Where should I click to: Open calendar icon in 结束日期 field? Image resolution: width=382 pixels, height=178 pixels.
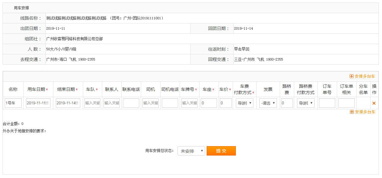pos(77,103)
